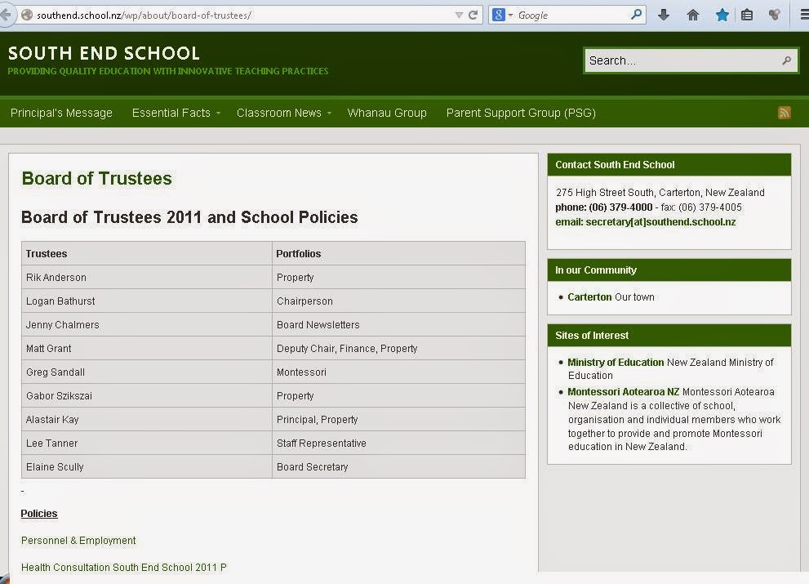Open the browser hamburger menu
The height and width of the screenshot is (584, 809).
[x=804, y=15]
